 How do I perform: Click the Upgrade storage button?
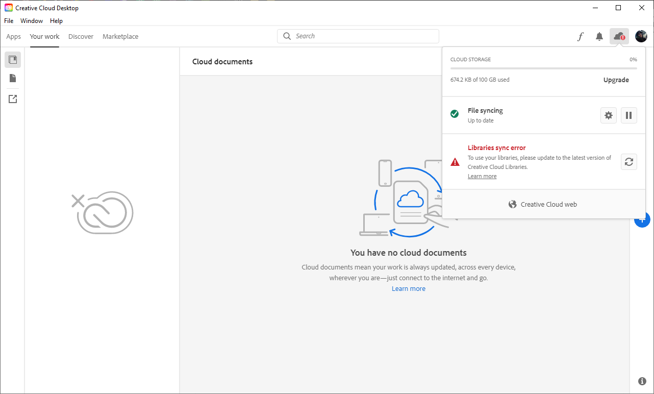tap(616, 80)
